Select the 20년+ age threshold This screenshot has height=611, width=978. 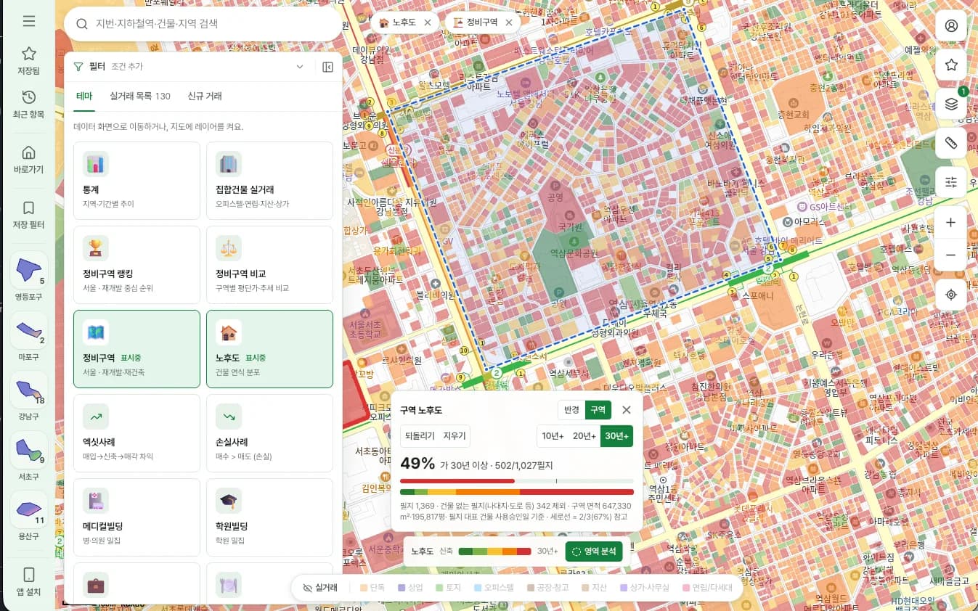coord(584,436)
